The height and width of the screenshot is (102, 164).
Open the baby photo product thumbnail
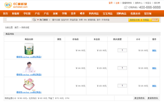pyautogui.click(x=29, y=67)
